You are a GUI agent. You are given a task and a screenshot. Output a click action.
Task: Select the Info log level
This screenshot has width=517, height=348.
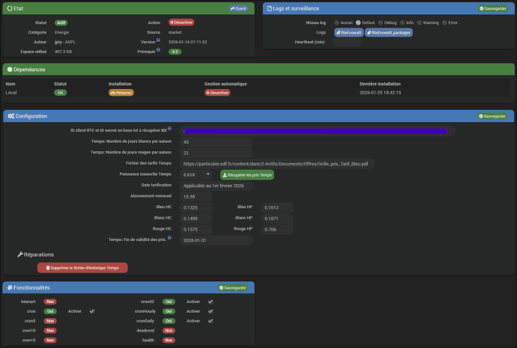(x=402, y=22)
